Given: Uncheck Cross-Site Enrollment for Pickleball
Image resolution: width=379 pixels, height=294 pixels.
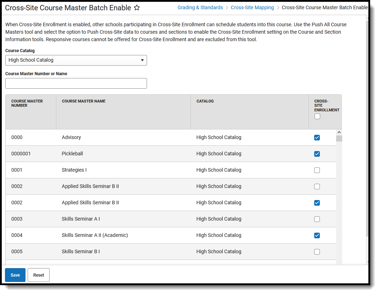Looking at the screenshot, I should coord(317,154).
